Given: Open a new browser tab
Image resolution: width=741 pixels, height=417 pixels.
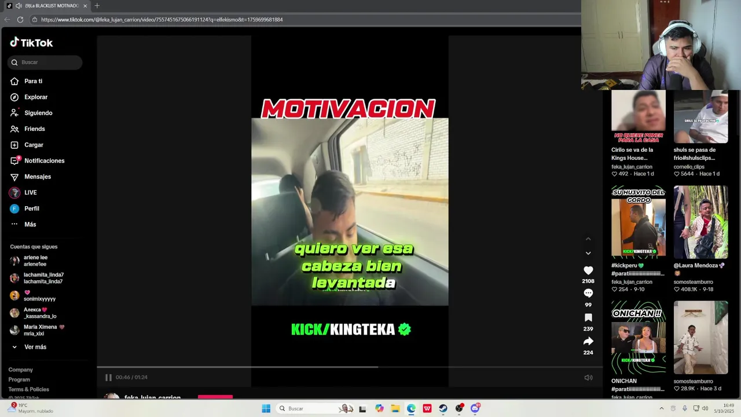Looking at the screenshot, I should click(x=97, y=6).
